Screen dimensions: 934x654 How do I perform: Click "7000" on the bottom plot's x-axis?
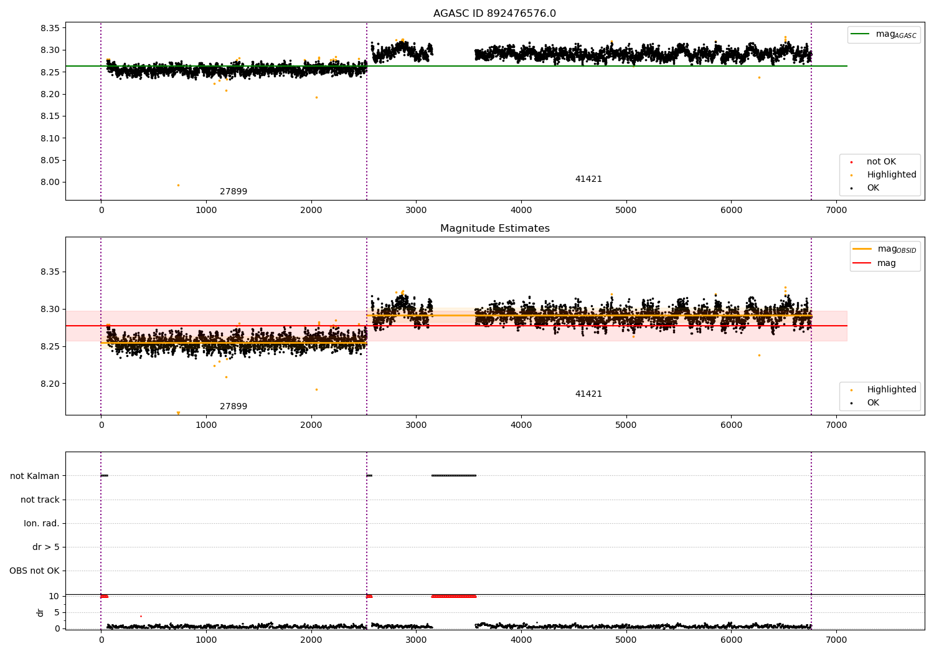836,640
